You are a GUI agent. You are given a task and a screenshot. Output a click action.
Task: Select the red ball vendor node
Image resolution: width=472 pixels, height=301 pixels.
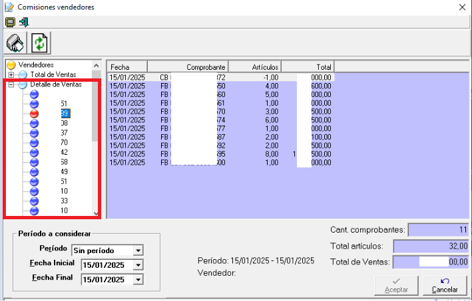point(34,114)
